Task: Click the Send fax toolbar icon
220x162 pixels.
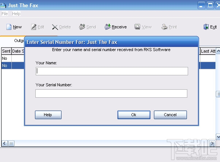Action: click(82, 27)
